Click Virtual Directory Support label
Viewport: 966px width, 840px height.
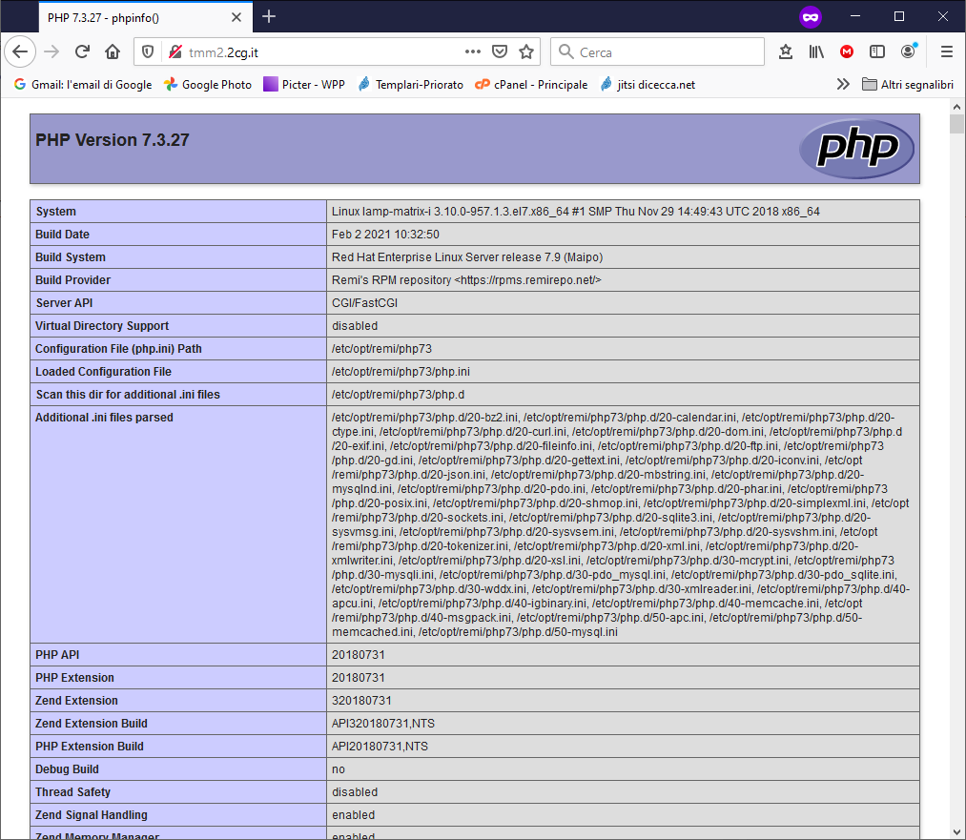(x=102, y=325)
